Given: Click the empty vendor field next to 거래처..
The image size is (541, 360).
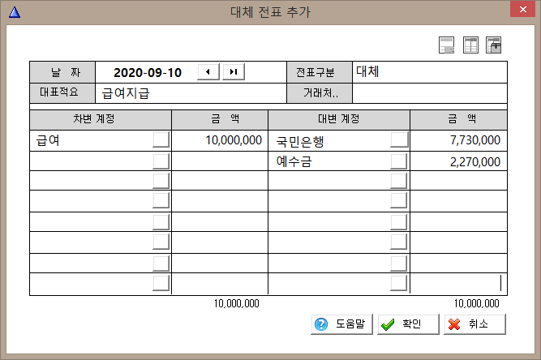Looking at the screenshot, I should [x=430, y=93].
